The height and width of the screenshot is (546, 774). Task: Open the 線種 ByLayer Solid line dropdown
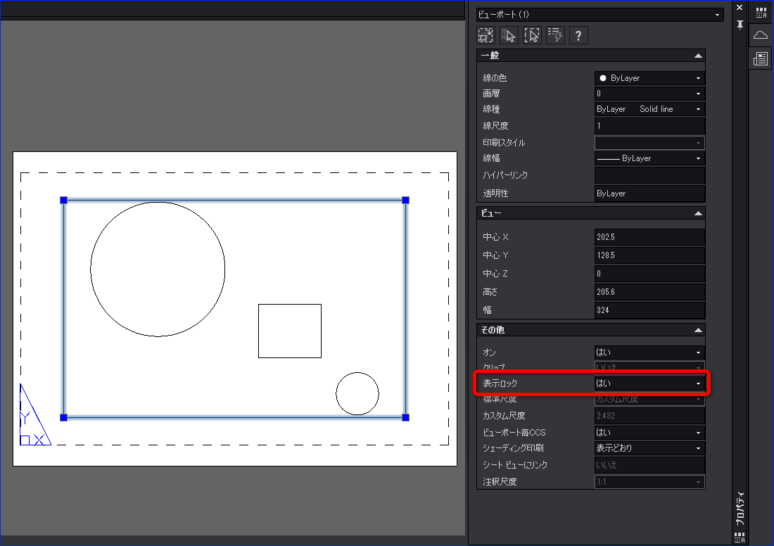point(649,109)
